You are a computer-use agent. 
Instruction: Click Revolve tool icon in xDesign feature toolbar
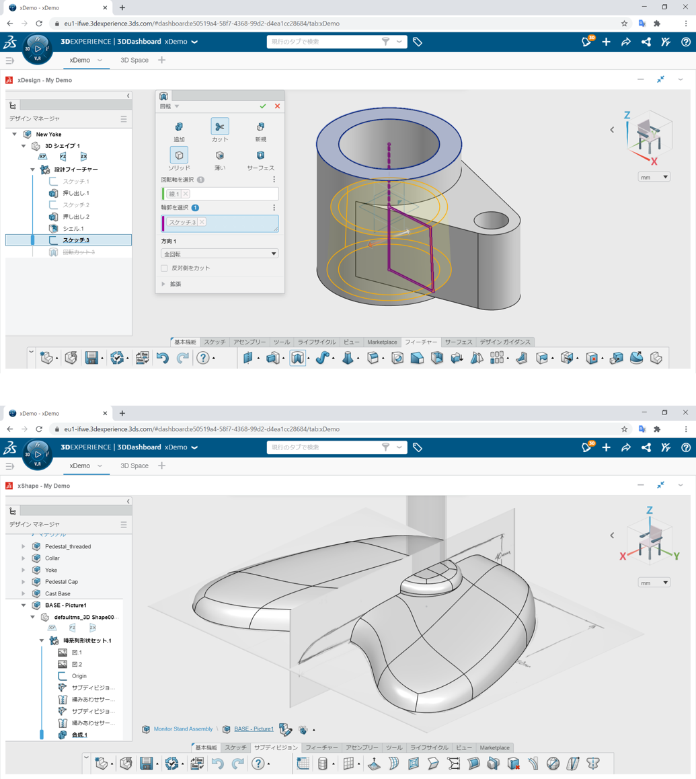(298, 358)
